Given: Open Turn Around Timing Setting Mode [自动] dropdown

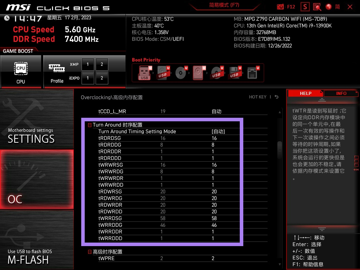Looking at the screenshot, I should pyautogui.click(x=218, y=131).
